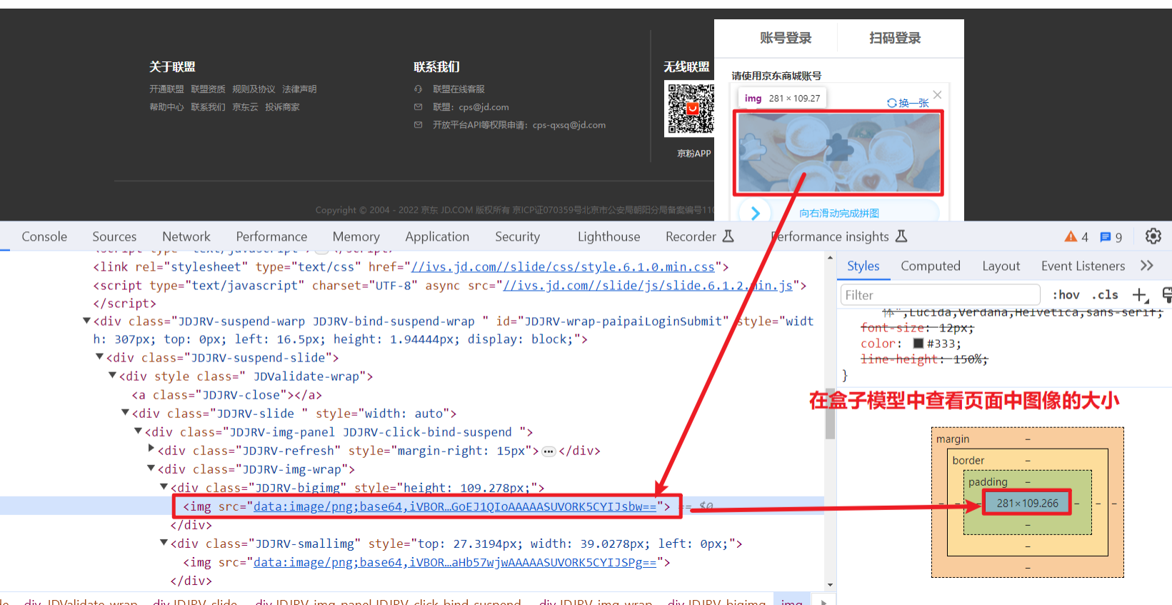The width and height of the screenshot is (1172, 605).
Task: Switch to 账号登录 login tab
Action: 786,38
